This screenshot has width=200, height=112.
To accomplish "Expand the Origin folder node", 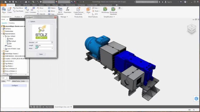I will 2,51.
